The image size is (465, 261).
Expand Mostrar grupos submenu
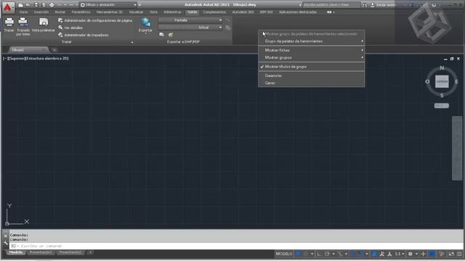pyautogui.click(x=312, y=57)
